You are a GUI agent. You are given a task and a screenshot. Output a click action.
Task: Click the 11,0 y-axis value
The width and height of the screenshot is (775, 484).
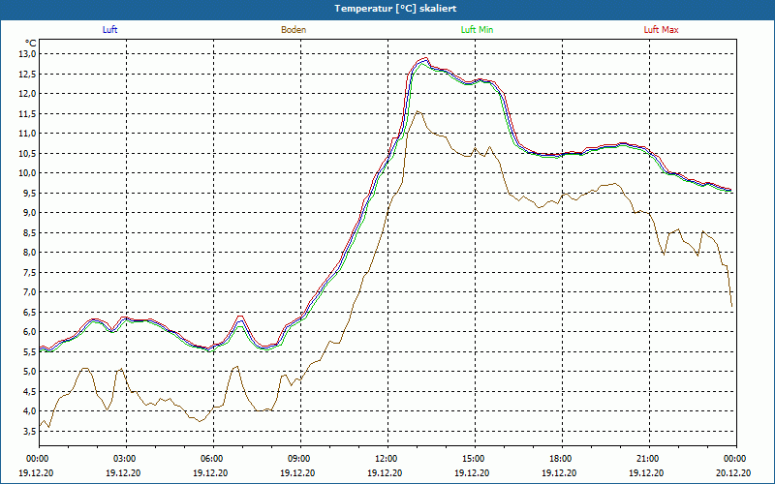pos(28,134)
